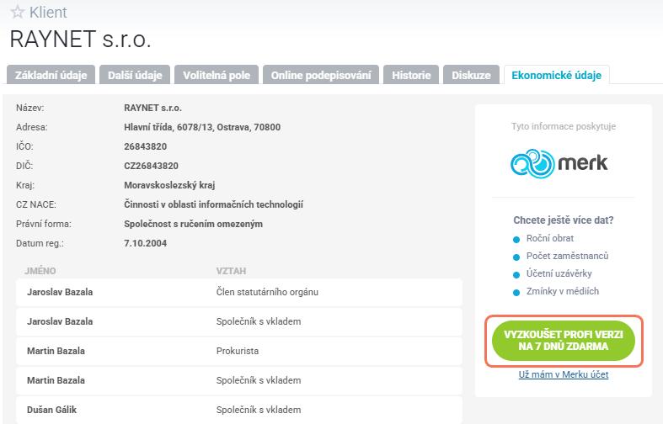The image size is (663, 424).
Task: Click the Vyzkoušet profi verzi button
Action: [x=564, y=341]
